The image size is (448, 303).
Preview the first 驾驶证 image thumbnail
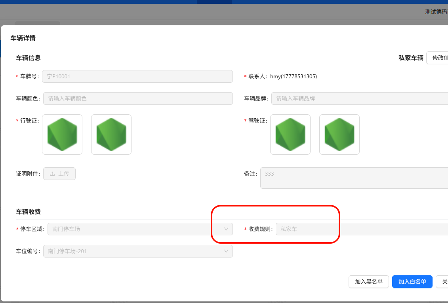290,134
